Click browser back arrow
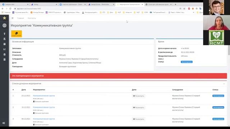230x129 pixels. point(3,9)
